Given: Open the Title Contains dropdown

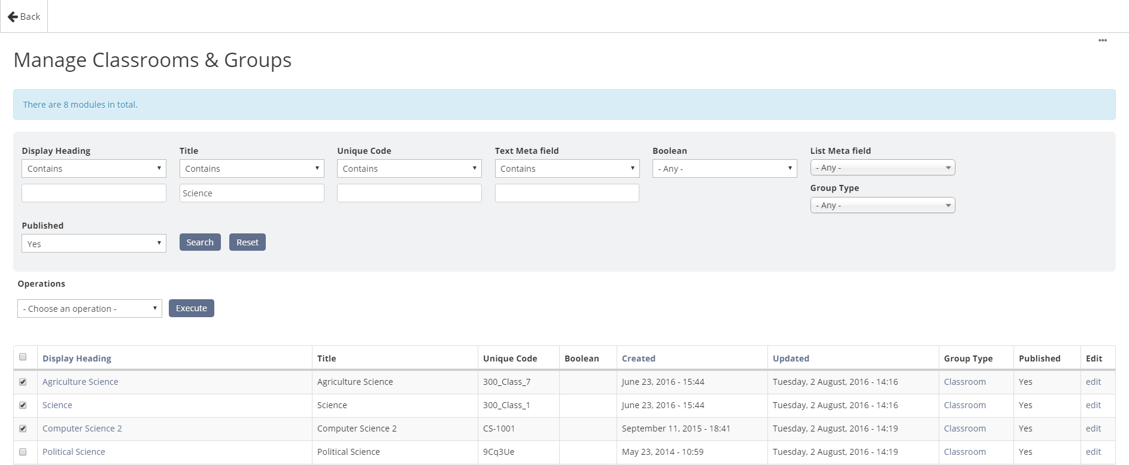Looking at the screenshot, I should [x=252, y=169].
